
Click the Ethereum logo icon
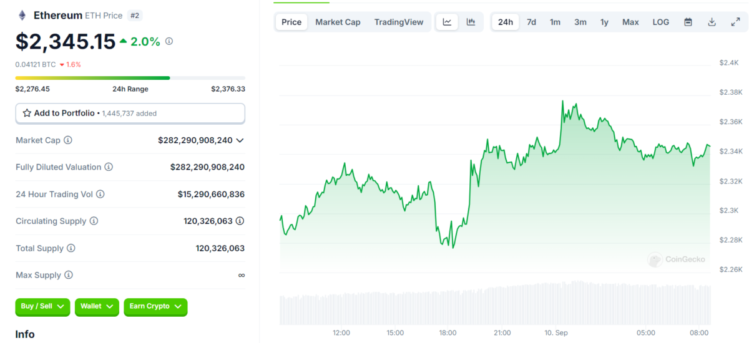tap(22, 15)
